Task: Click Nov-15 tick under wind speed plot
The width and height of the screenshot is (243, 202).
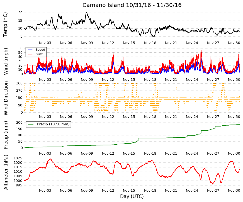Action: click(x=129, y=79)
